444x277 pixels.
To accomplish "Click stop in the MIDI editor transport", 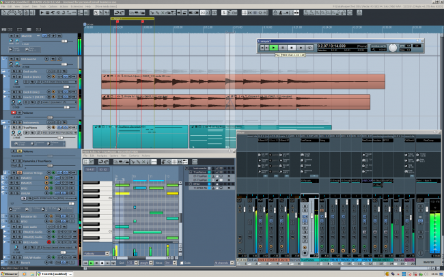I will (102, 263).
